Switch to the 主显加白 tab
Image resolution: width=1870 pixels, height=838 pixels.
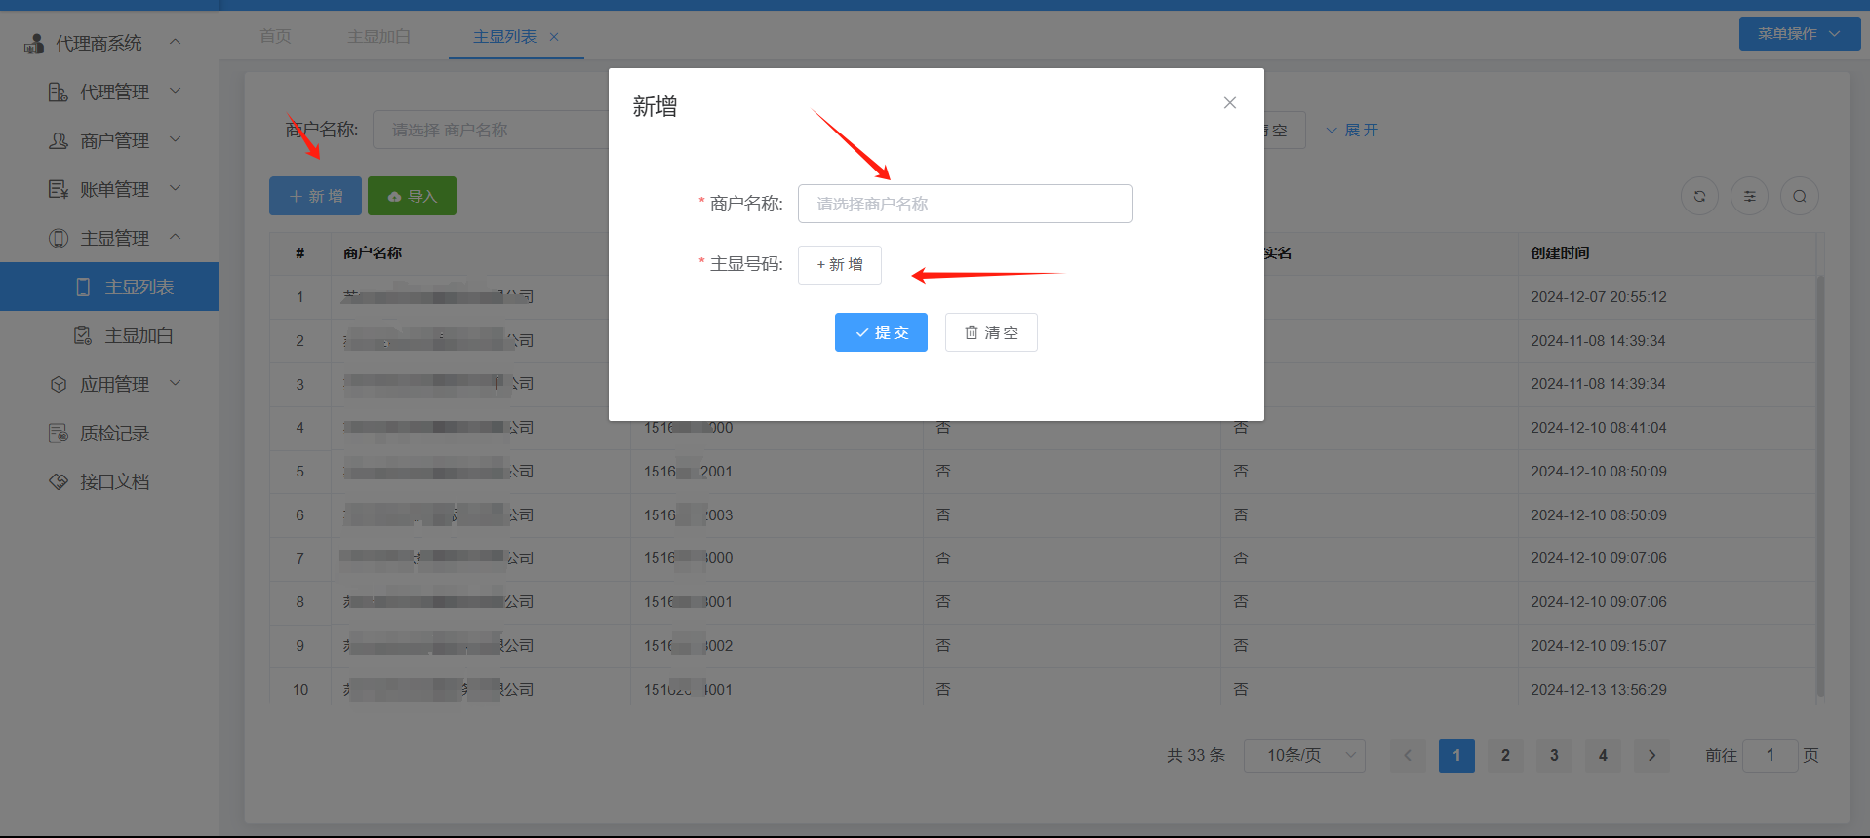[x=378, y=36]
